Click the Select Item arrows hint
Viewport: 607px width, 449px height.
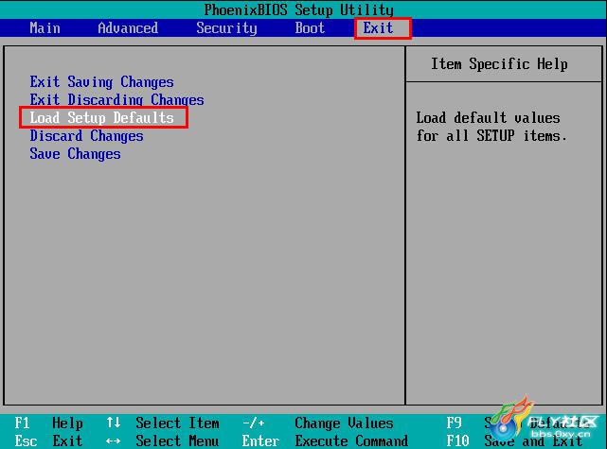click(x=163, y=423)
